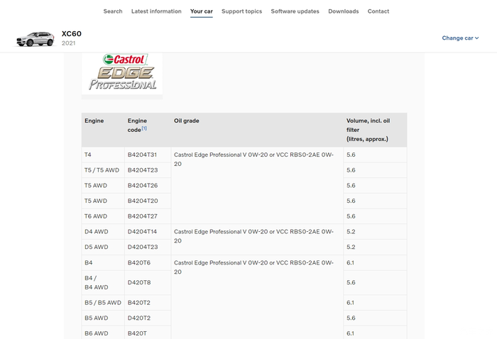497x339 pixels.
Task: Click the B6 AWD engine row
Action: 97,333
